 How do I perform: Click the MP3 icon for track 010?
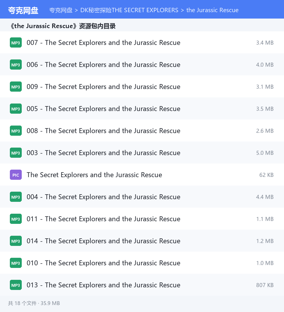pyautogui.click(x=16, y=263)
